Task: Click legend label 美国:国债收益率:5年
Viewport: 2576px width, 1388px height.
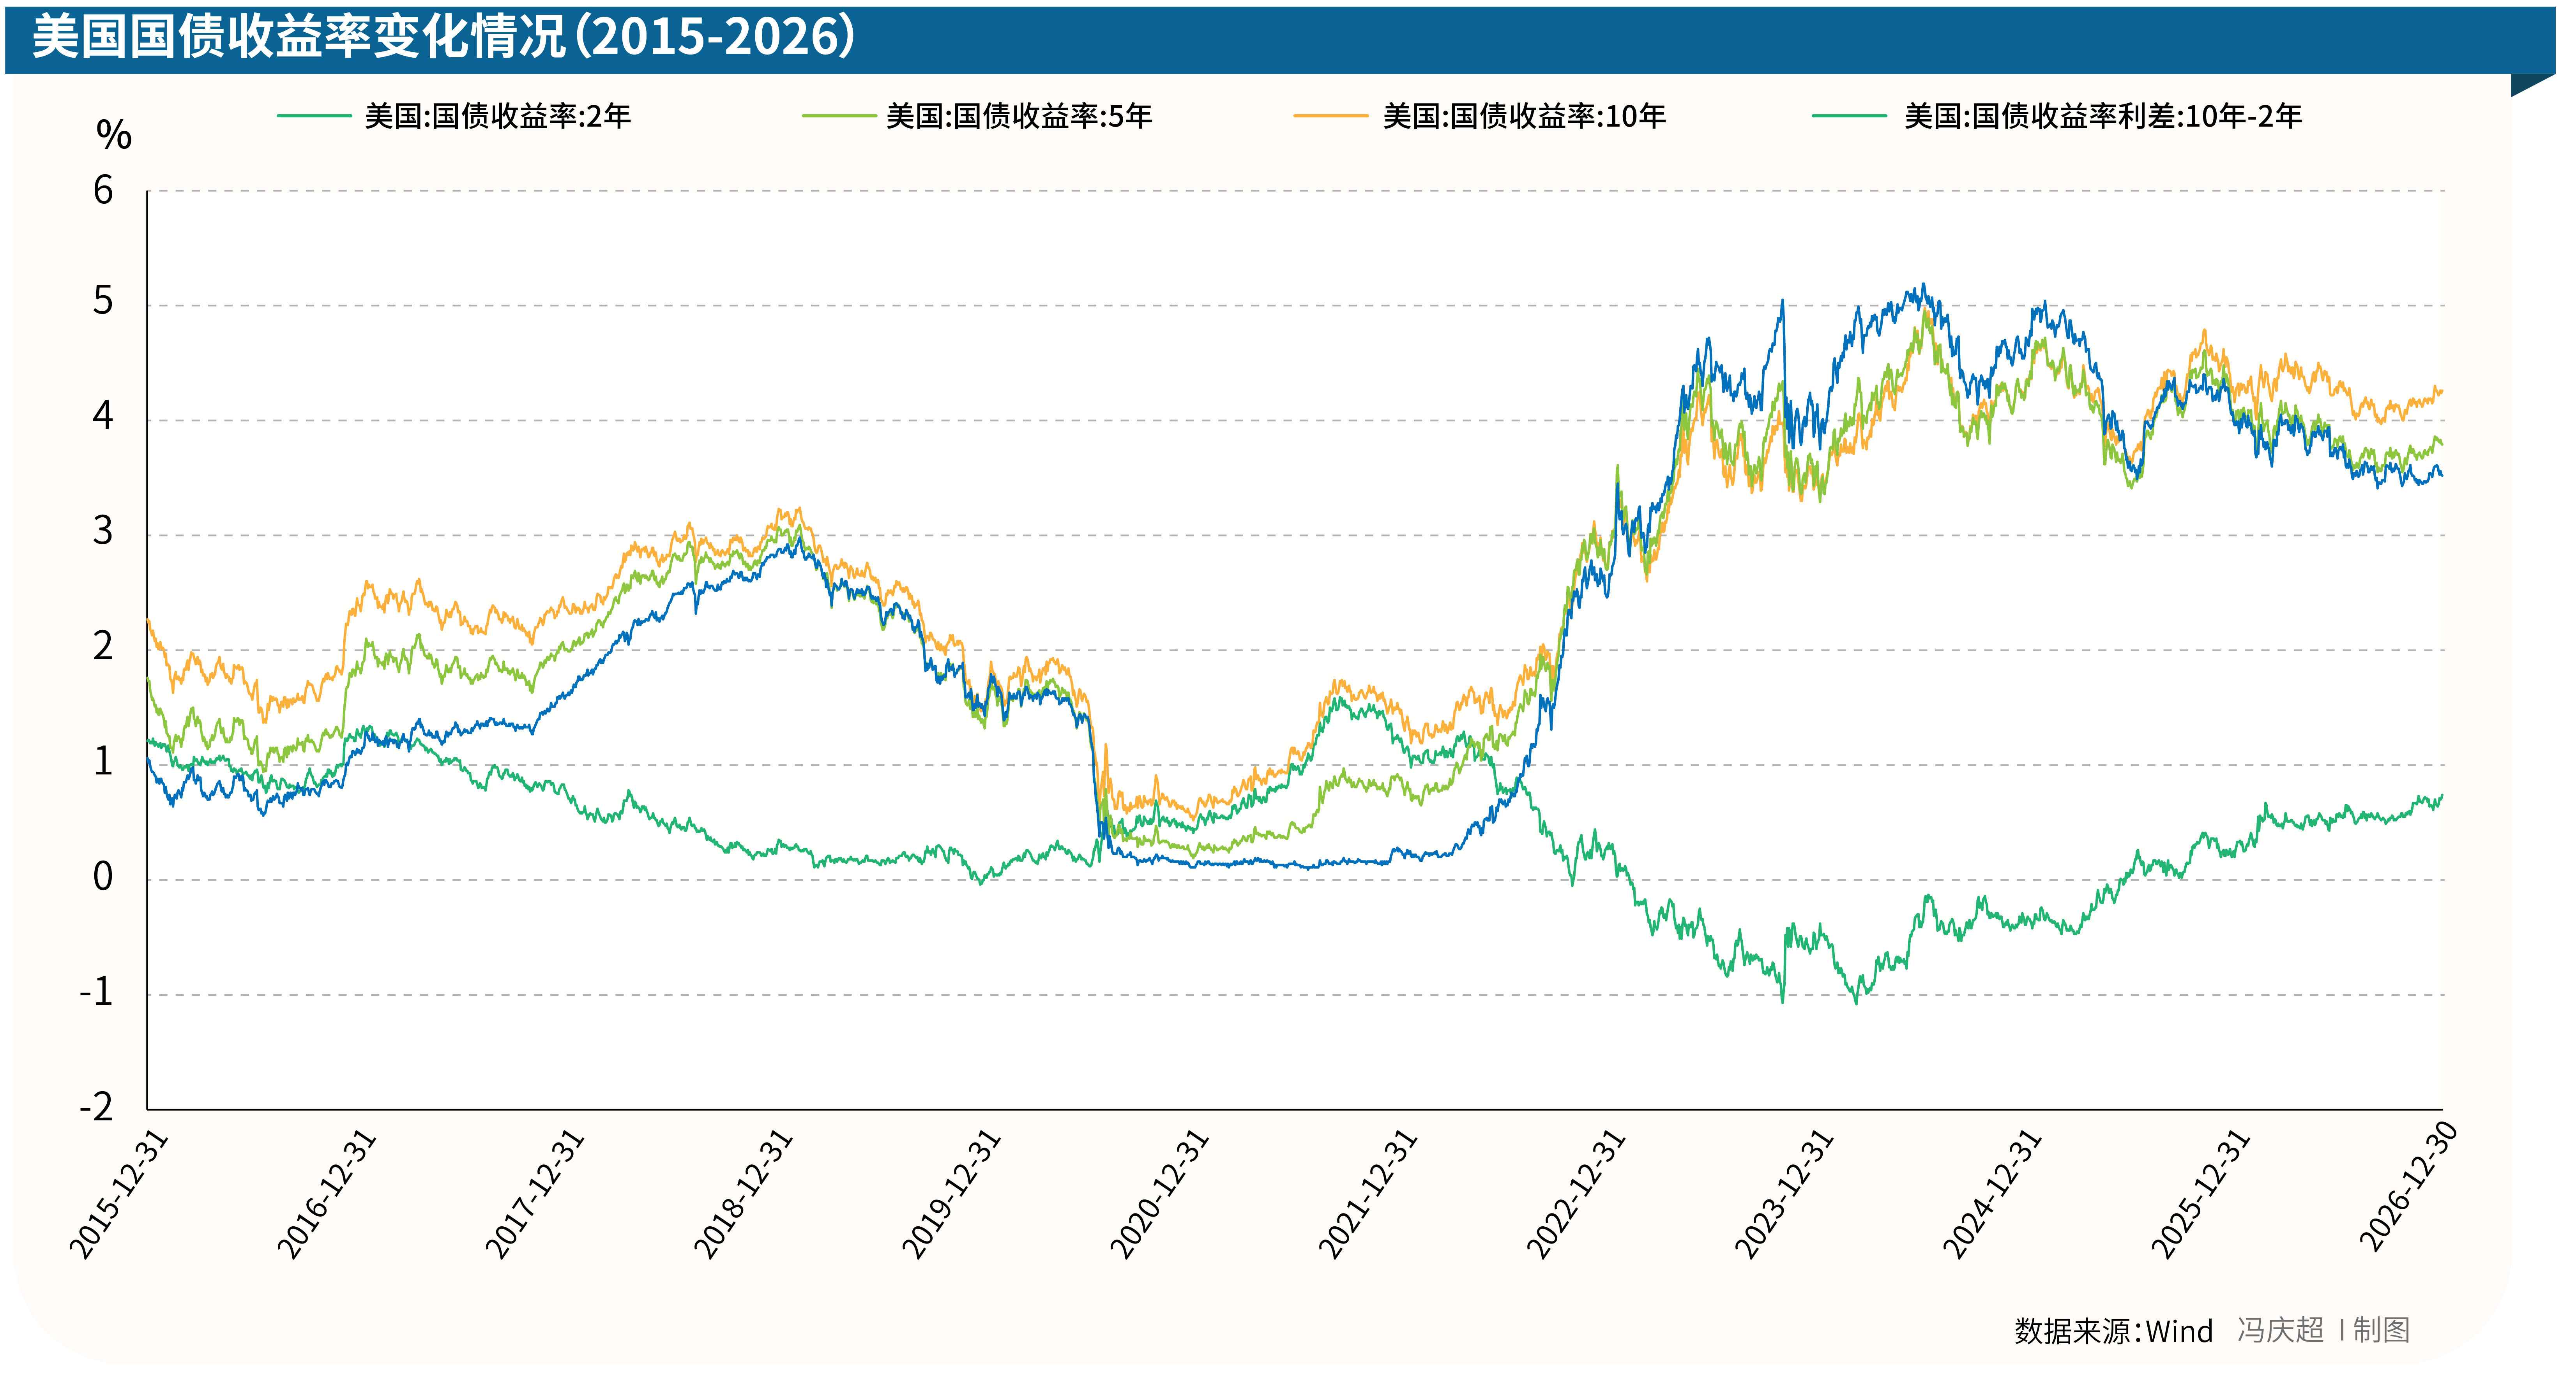Action: coord(1019,117)
